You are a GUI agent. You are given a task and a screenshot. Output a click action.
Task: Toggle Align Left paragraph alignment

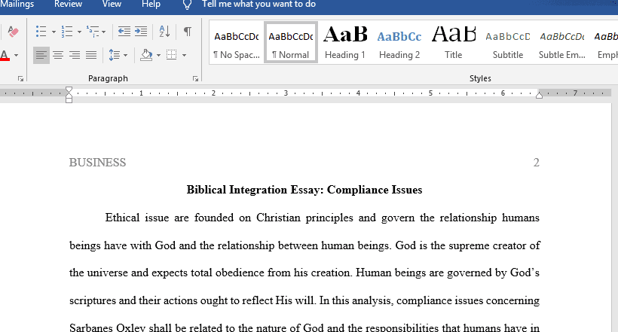41,55
